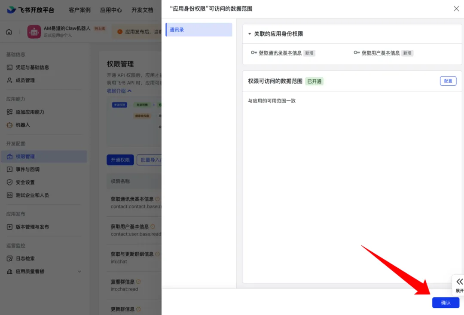Click the 展开 double-chevron icon
The width and height of the screenshot is (464, 315).
tap(459, 282)
